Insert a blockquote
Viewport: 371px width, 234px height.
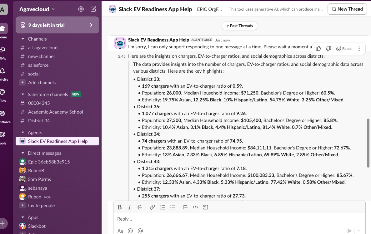(185, 207)
